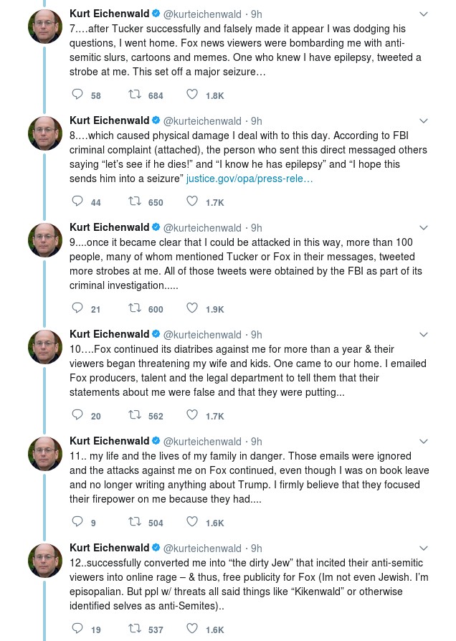Image resolution: width=456 pixels, height=641 pixels.
Task: Expand the options chevron on tweet 9
Action: tap(423, 228)
